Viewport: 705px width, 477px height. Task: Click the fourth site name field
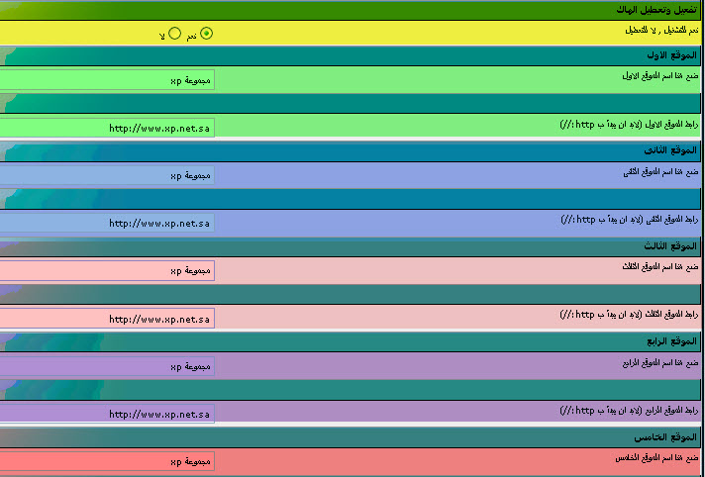click(107, 366)
